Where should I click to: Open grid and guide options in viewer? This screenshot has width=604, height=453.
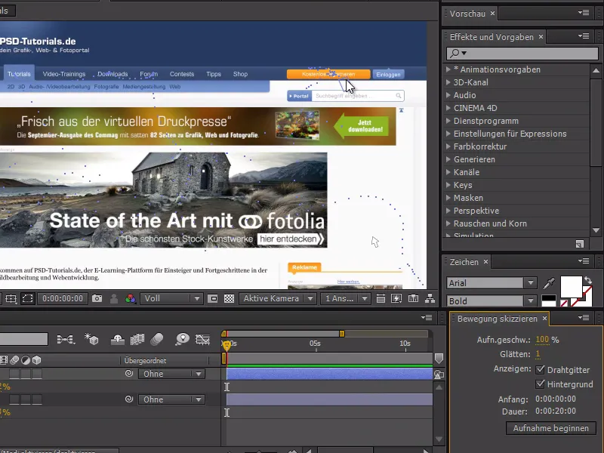11,298
